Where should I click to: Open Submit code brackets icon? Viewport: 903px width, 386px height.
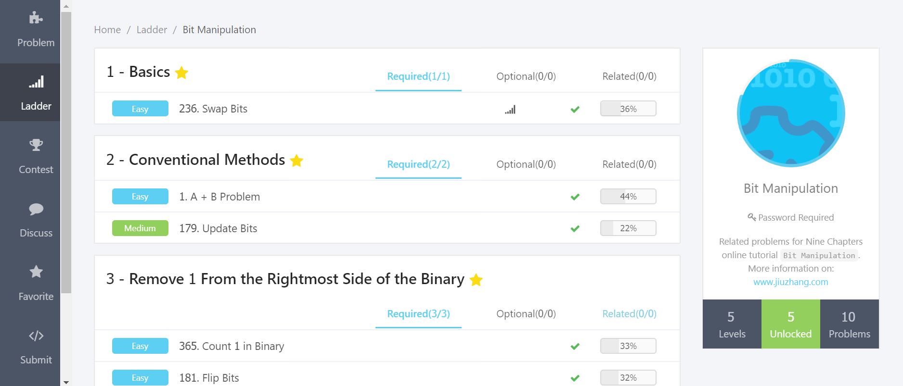[36, 336]
